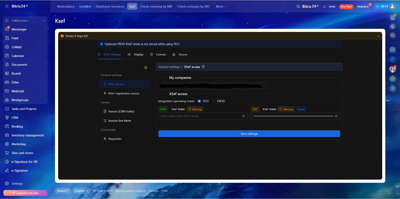This screenshot has height=199, width=400.
Task: Click the search magnifier icon in header
Action: [298, 7]
